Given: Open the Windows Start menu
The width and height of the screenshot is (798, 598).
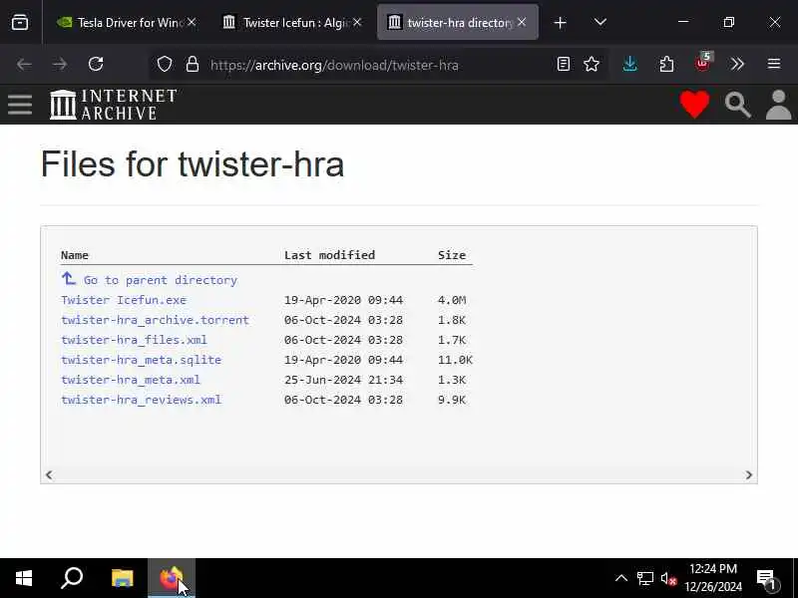Looking at the screenshot, I should click(x=23, y=578).
